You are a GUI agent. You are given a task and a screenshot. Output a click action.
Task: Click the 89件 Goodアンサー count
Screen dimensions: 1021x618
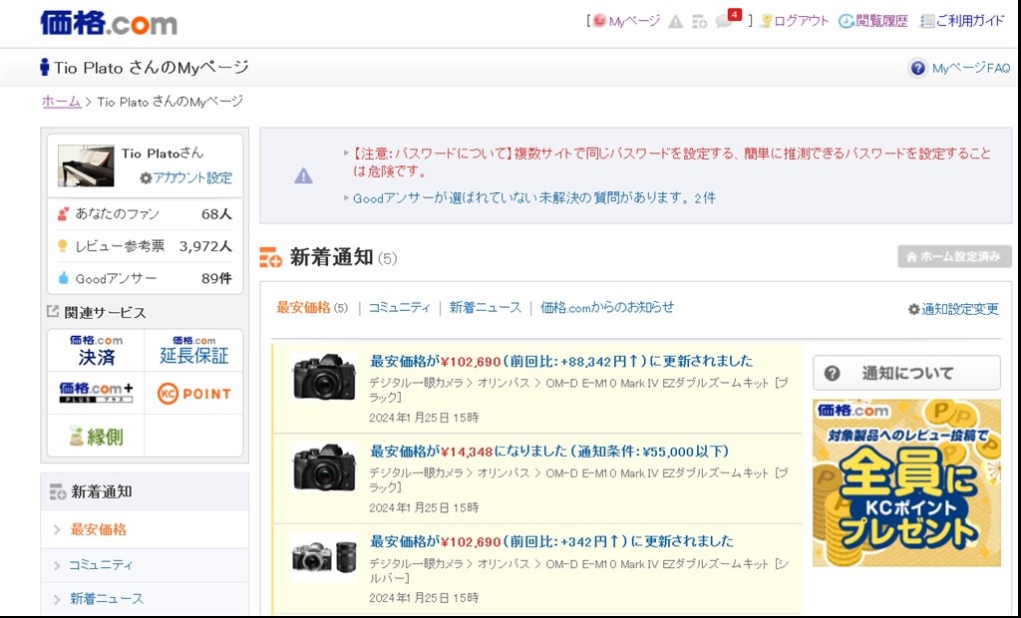tap(216, 279)
